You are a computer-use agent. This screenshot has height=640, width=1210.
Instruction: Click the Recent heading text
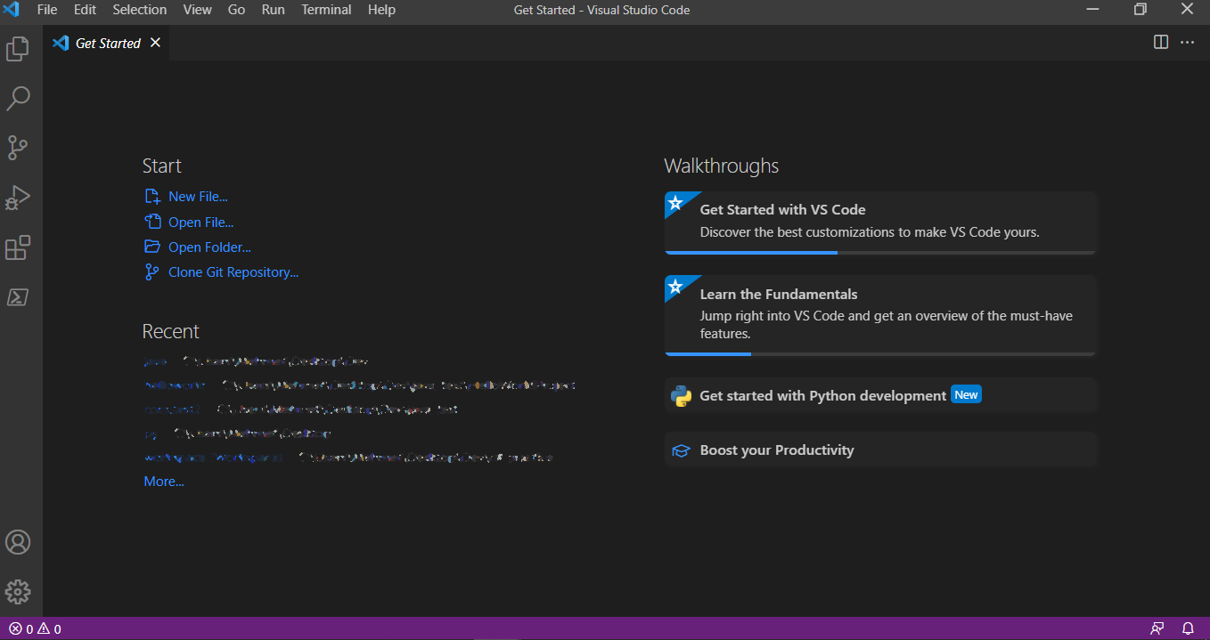(171, 331)
